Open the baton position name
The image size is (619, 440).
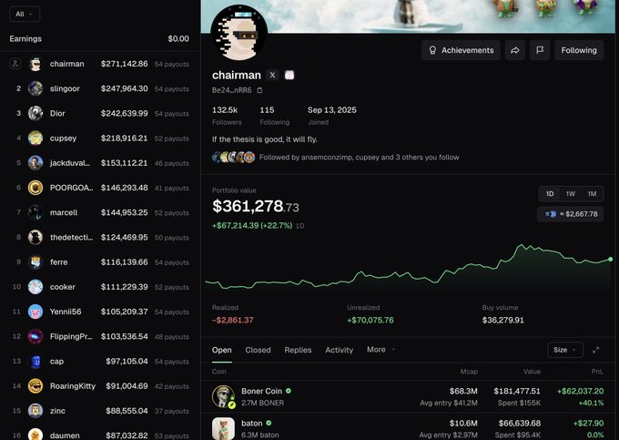[x=252, y=423]
